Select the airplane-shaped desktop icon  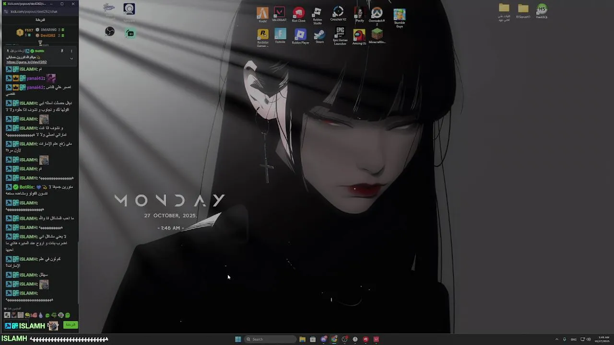coord(109,8)
